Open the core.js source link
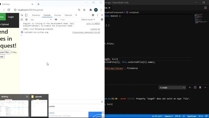 click(93, 24)
